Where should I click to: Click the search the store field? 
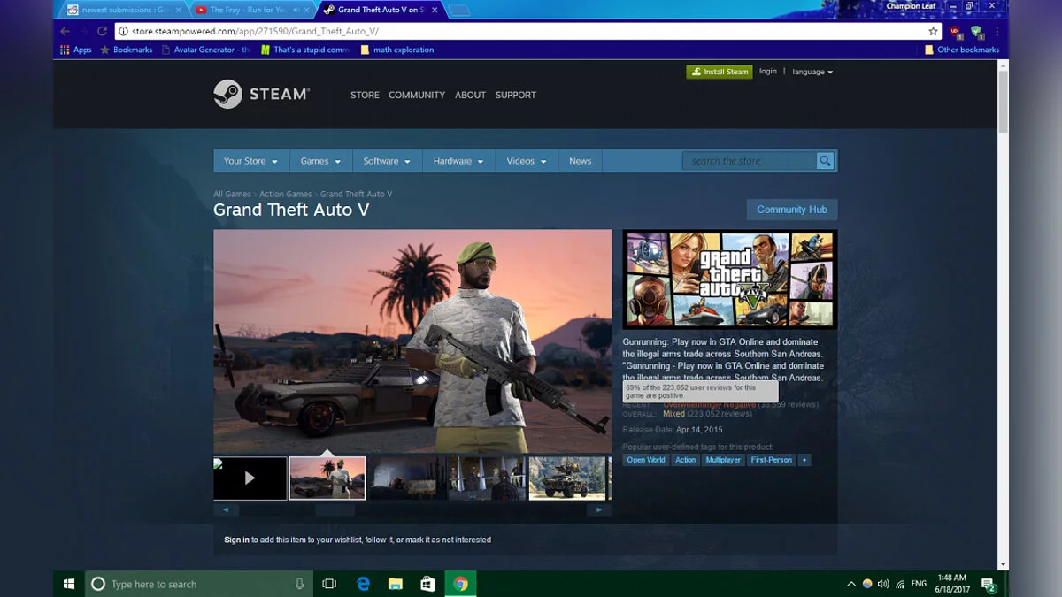pyautogui.click(x=748, y=161)
